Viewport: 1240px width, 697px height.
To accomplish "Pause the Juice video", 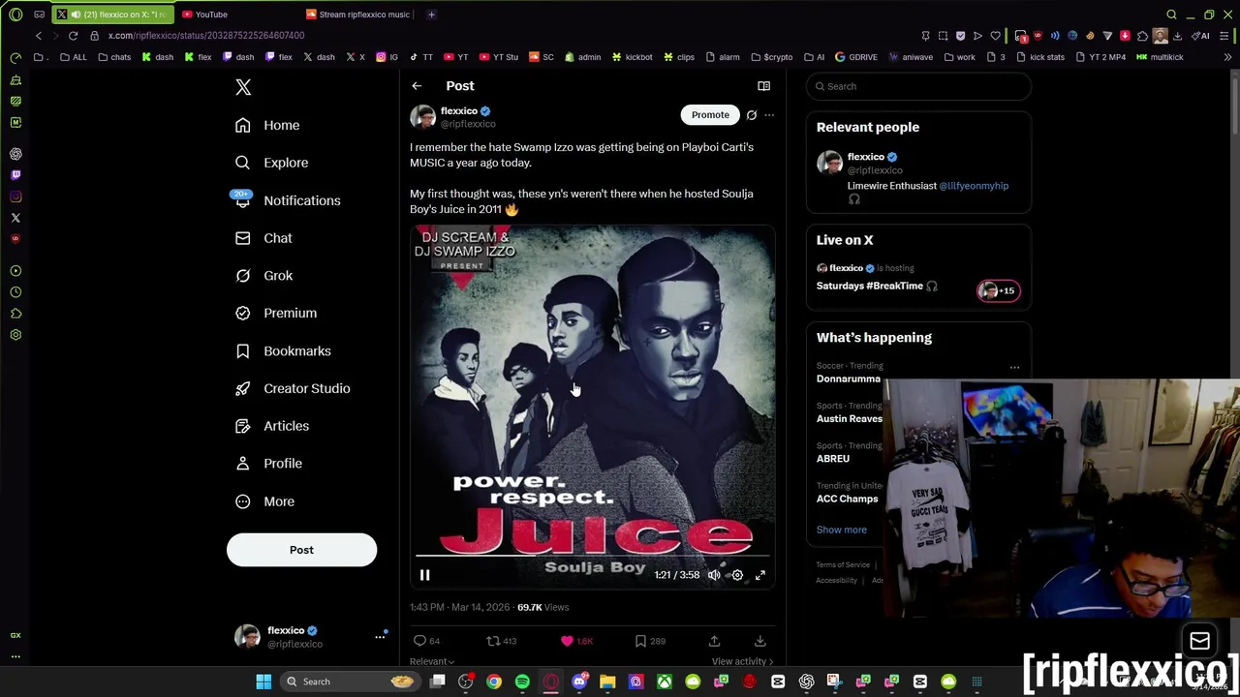I will [424, 575].
